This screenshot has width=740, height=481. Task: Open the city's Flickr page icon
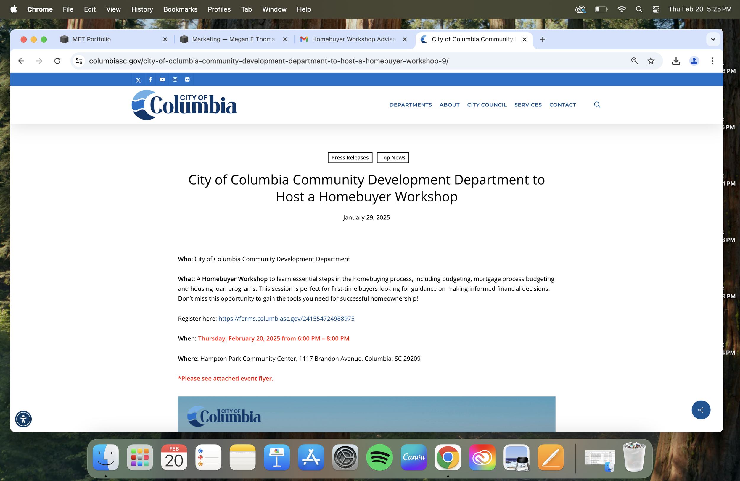point(187,80)
